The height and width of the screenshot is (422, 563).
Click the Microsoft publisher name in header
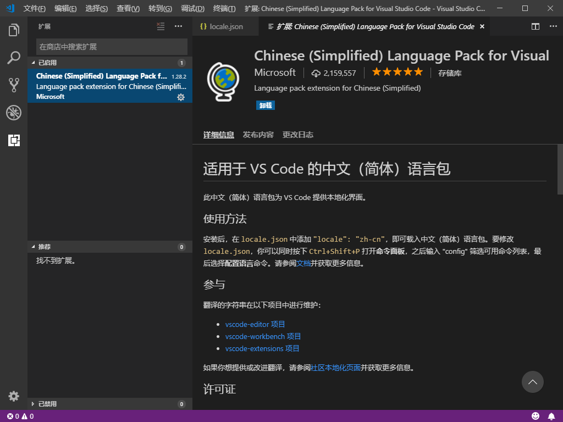pyautogui.click(x=275, y=73)
